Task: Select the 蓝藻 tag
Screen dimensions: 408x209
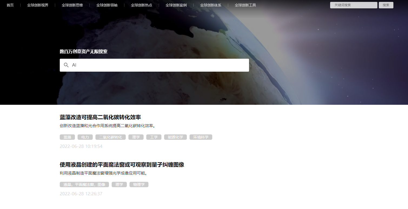Action: (67, 137)
